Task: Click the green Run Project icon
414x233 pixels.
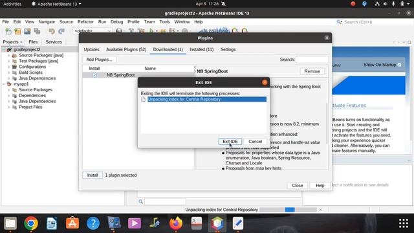Action: coord(151,31)
